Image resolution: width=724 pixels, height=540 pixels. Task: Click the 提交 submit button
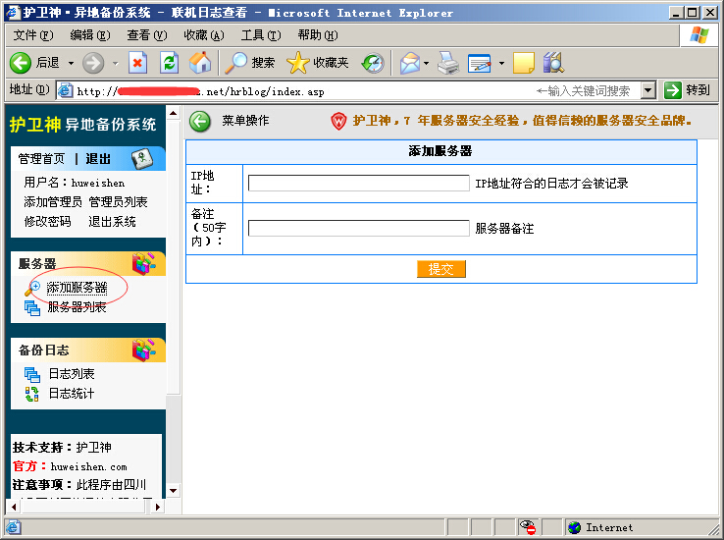[440, 269]
